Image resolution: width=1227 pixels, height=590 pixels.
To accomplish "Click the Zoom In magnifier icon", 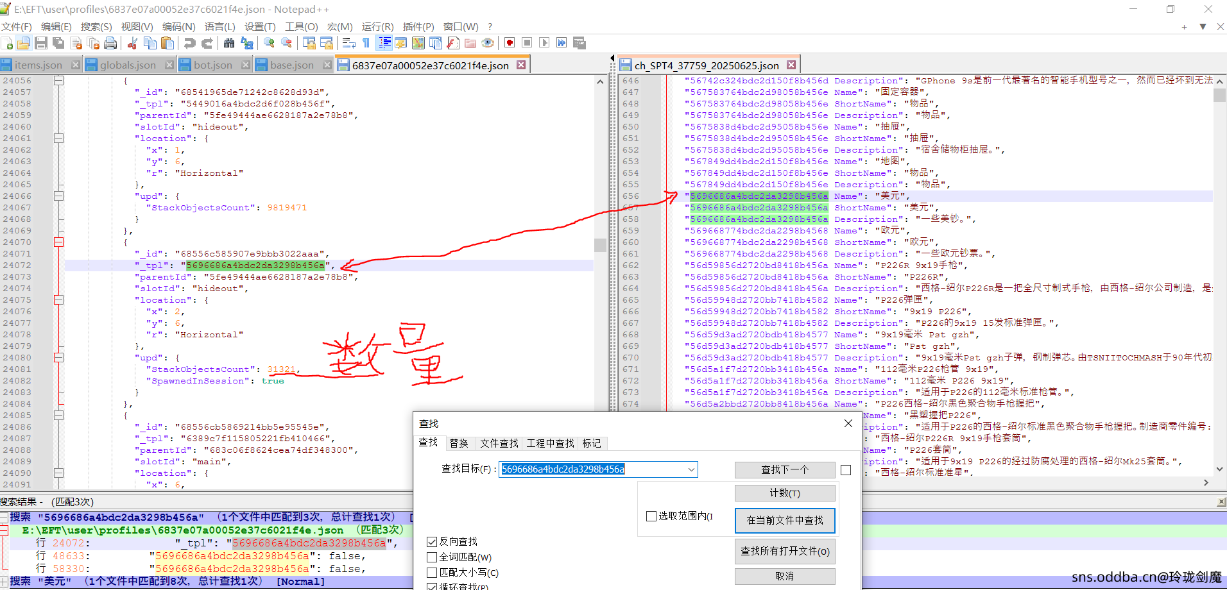I will pyautogui.click(x=269, y=43).
